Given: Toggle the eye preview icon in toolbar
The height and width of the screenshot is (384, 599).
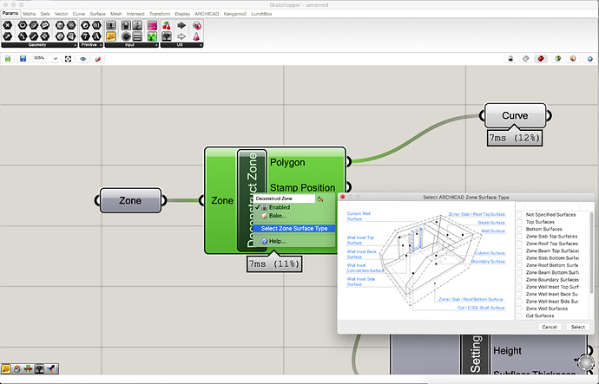Looking at the screenshot, I should [82, 59].
